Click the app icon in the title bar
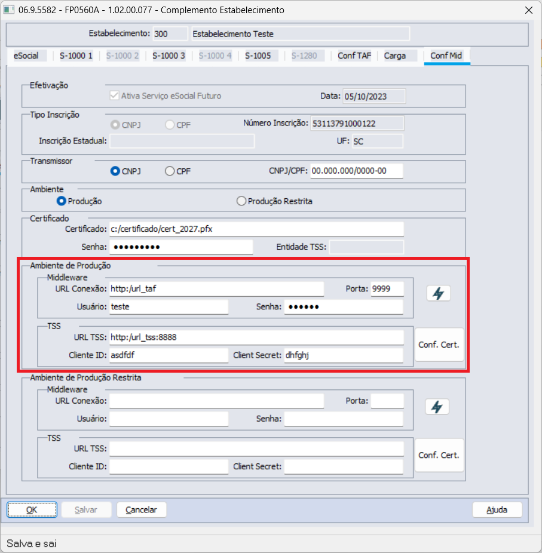 tap(9, 10)
